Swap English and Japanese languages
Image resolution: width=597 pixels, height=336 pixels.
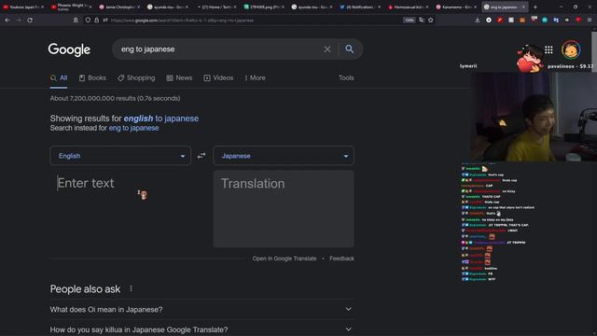click(201, 156)
